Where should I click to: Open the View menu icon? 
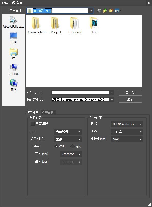118,11
